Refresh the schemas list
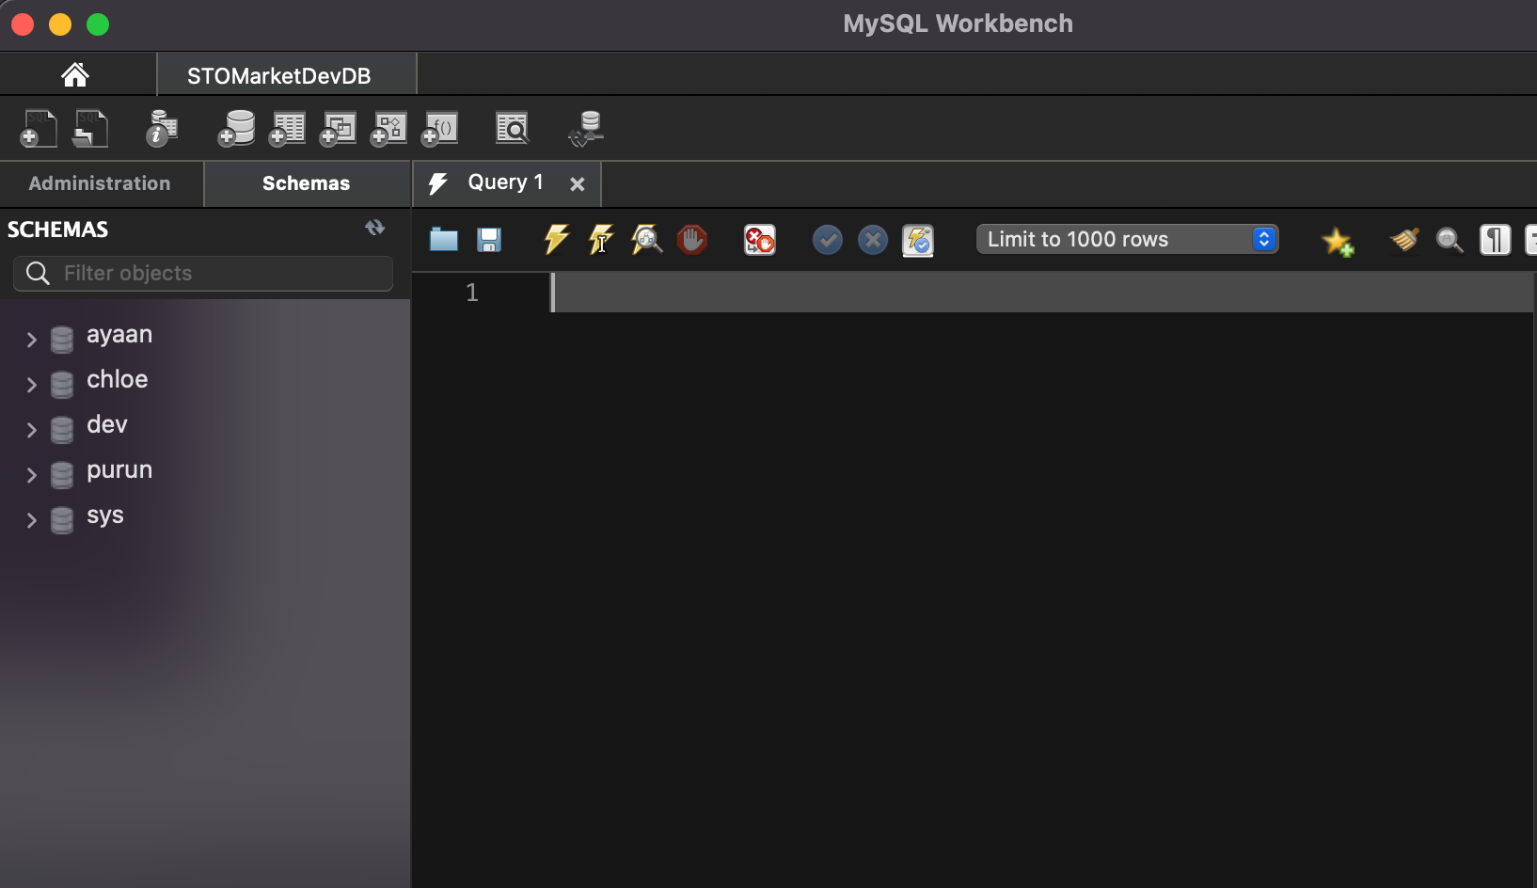This screenshot has width=1537, height=888. pos(375,228)
